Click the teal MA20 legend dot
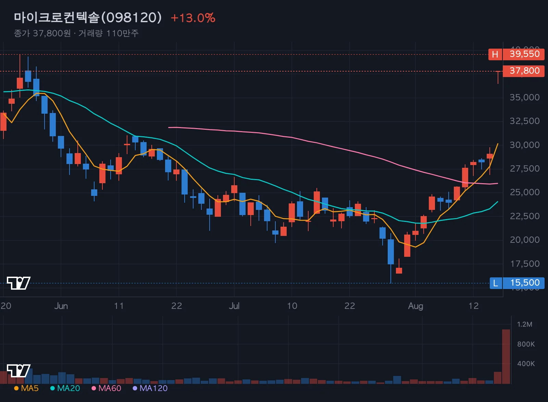Image resolution: width=548 pixels, height=402 pixels. [x=52, y=388]
